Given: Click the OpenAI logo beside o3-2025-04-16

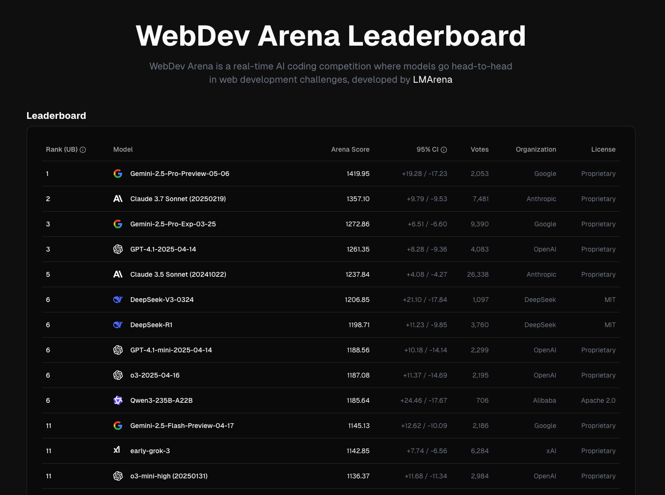Looking at the screenshot, I should (x=118, y=375).
